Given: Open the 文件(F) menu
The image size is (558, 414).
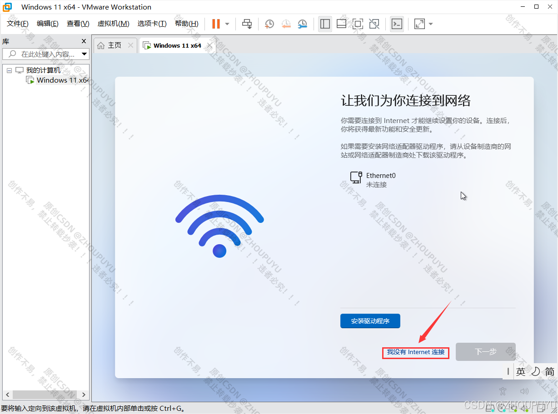Looking at the screenshot, I should coord(18,24).
